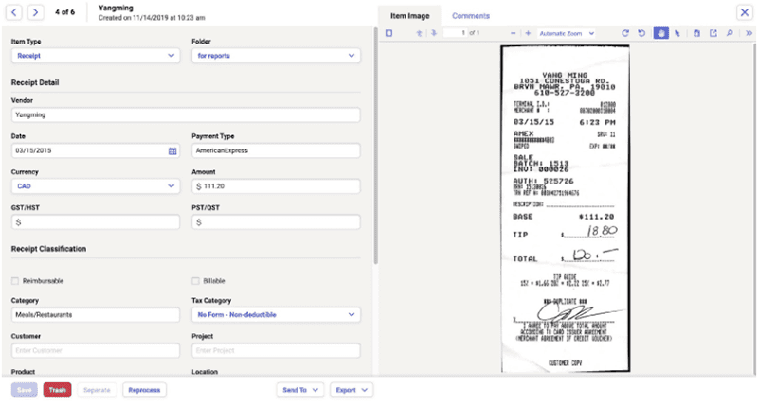
Task: Open the Item Type dropdown
Action: [x=96, y=56]
